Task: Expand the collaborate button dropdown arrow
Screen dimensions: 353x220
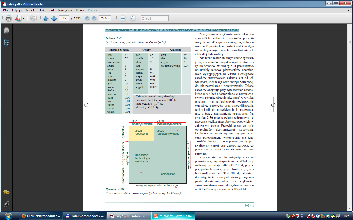Action: pyautogui.click(x=24, y=18)
